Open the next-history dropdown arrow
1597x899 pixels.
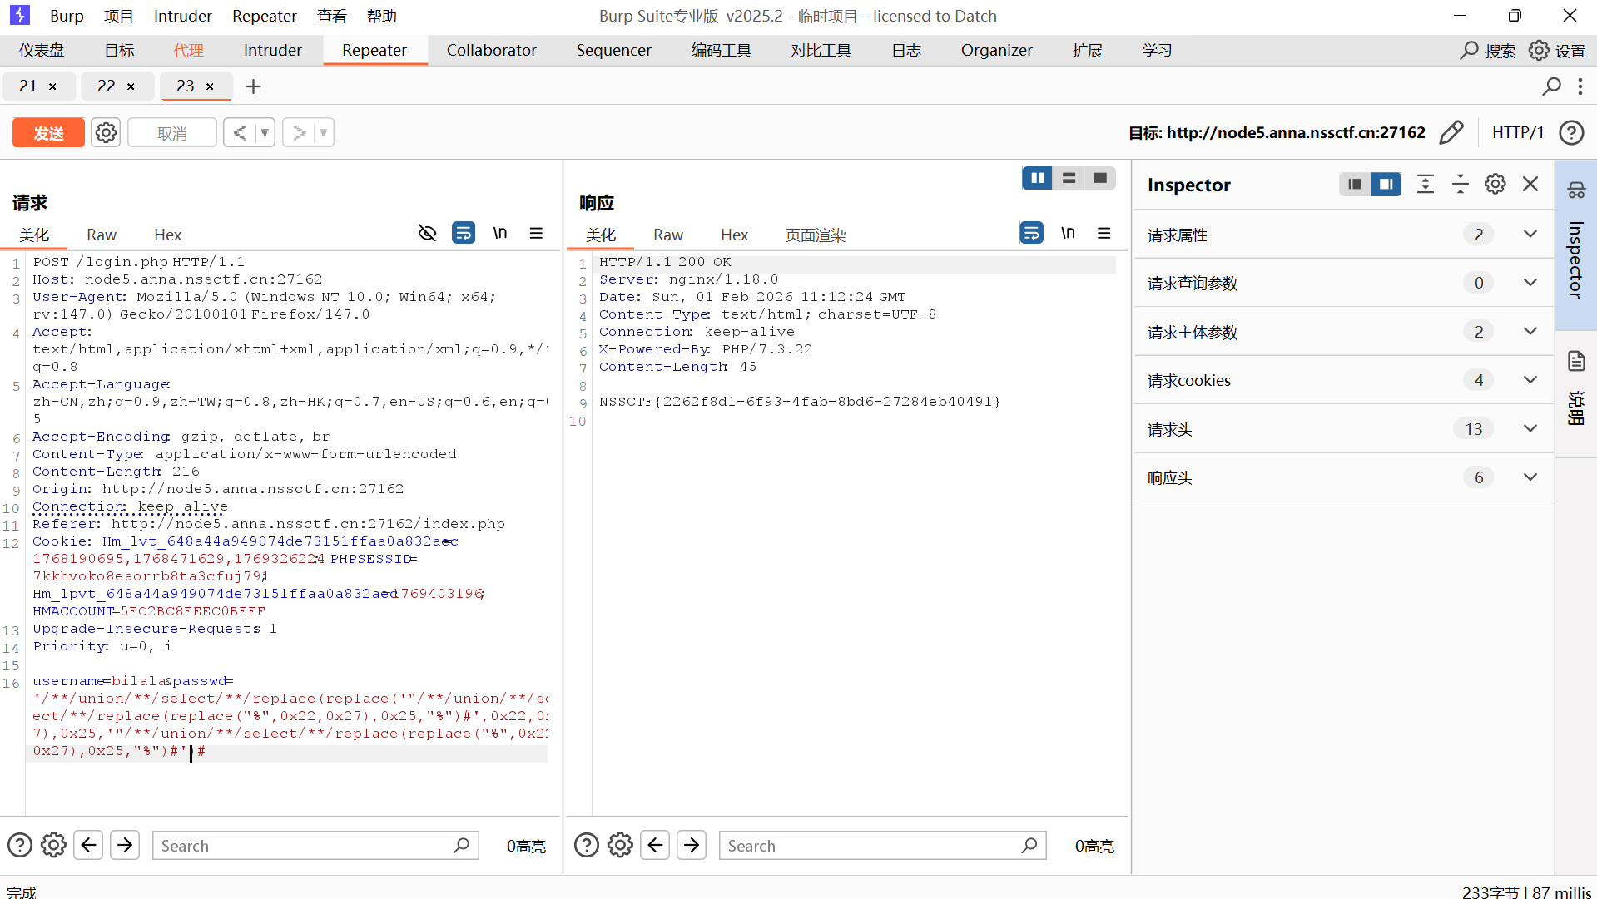(x=324, y=133)
